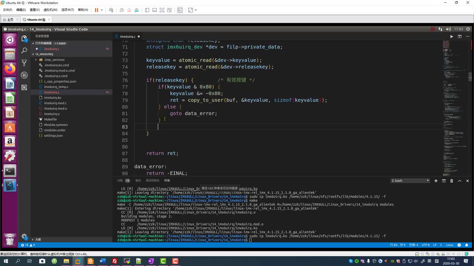Open the Manage gear in VS Code

24,236
